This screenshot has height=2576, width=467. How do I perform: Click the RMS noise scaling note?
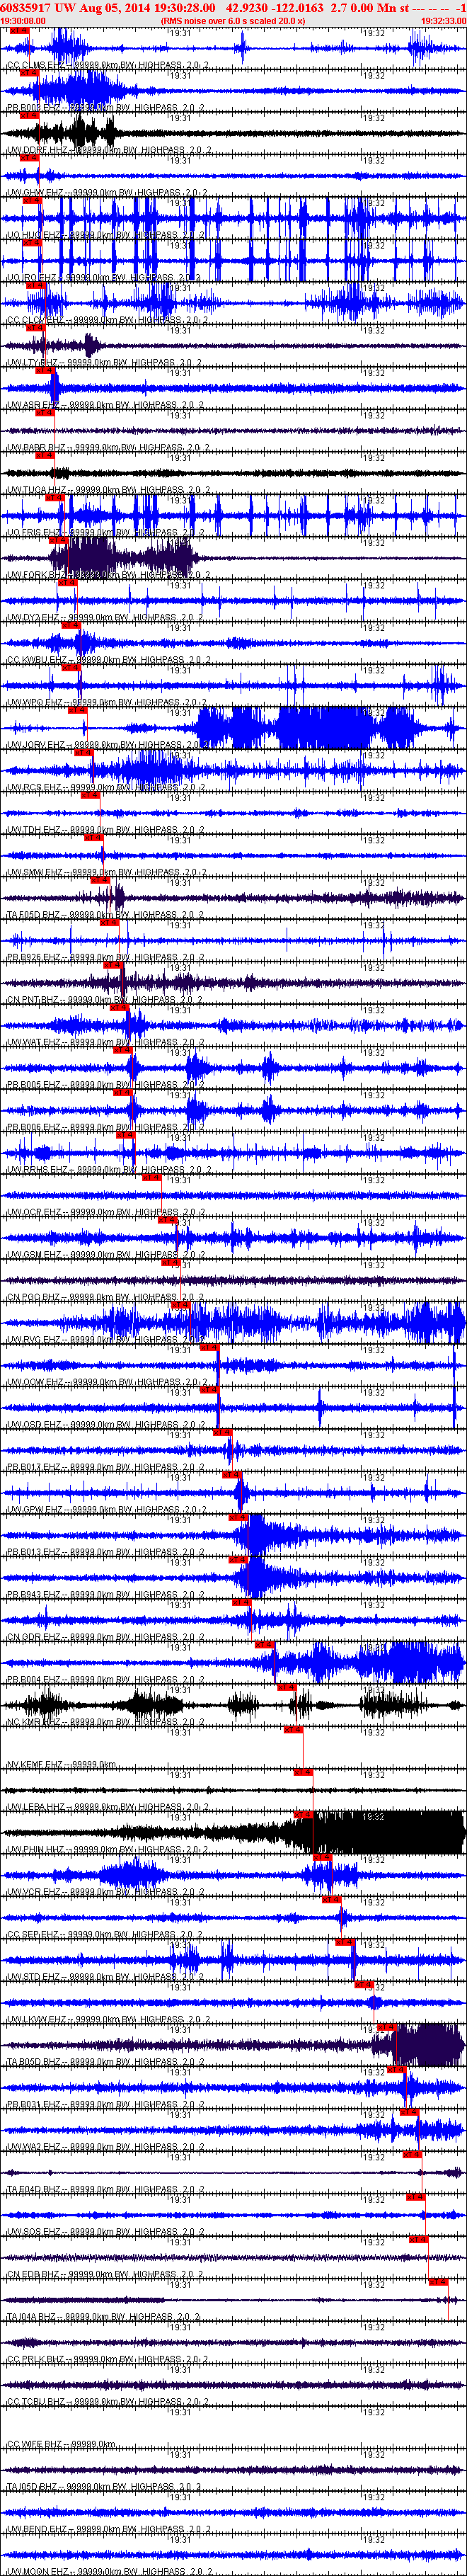click(x=232, y=21)
